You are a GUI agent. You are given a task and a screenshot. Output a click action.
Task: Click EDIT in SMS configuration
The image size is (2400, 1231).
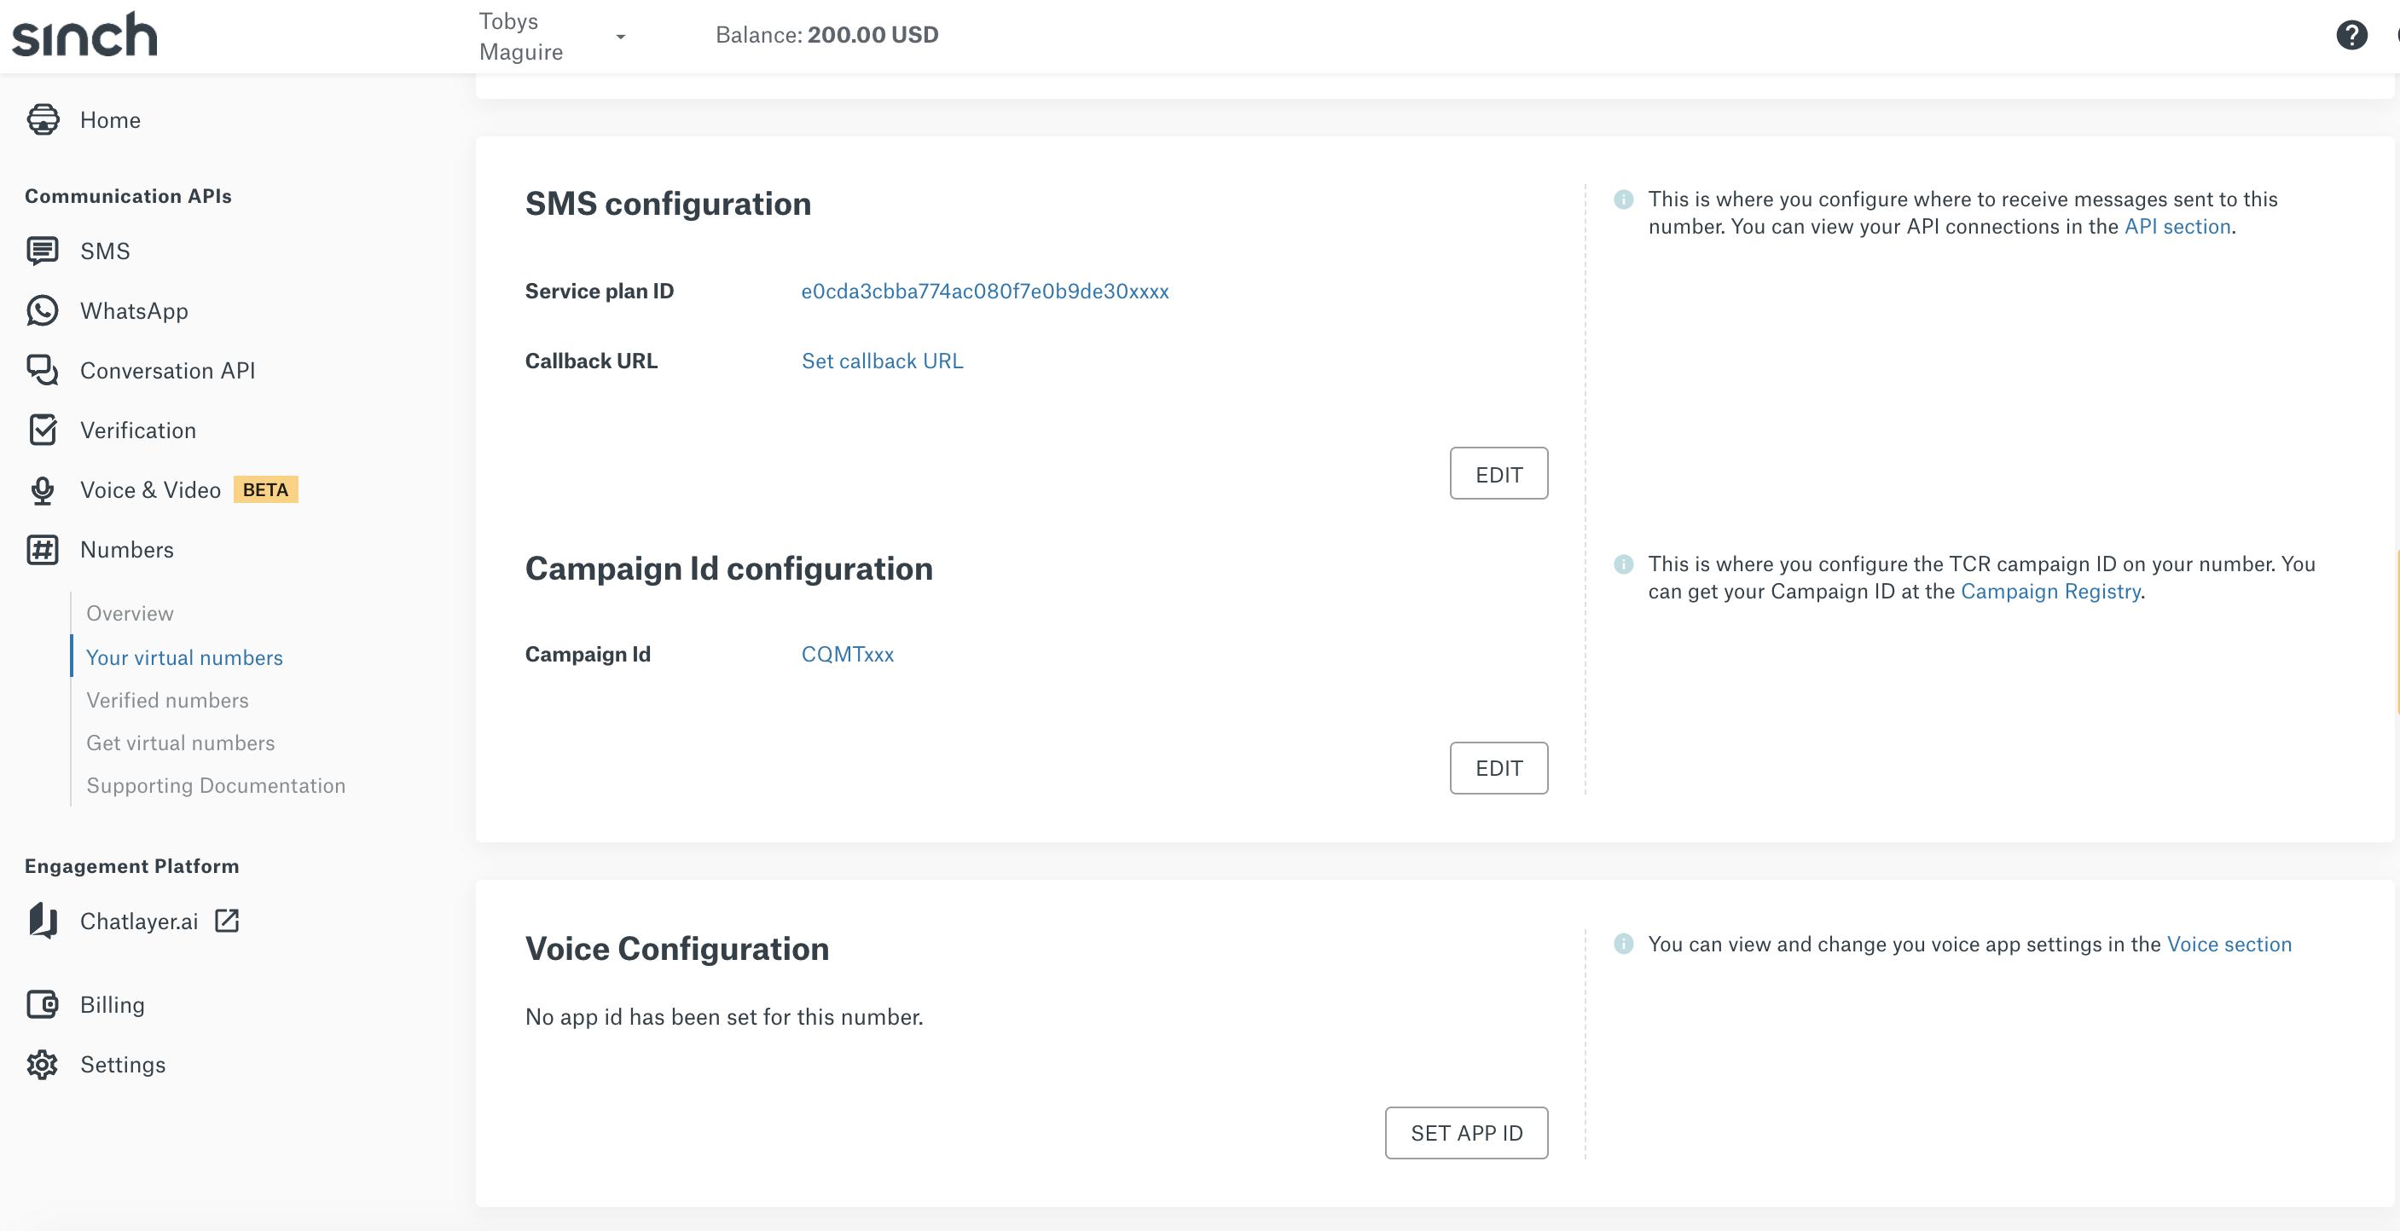pos(1499,474)
